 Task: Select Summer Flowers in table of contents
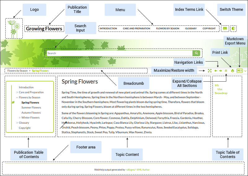coord(31,108)
